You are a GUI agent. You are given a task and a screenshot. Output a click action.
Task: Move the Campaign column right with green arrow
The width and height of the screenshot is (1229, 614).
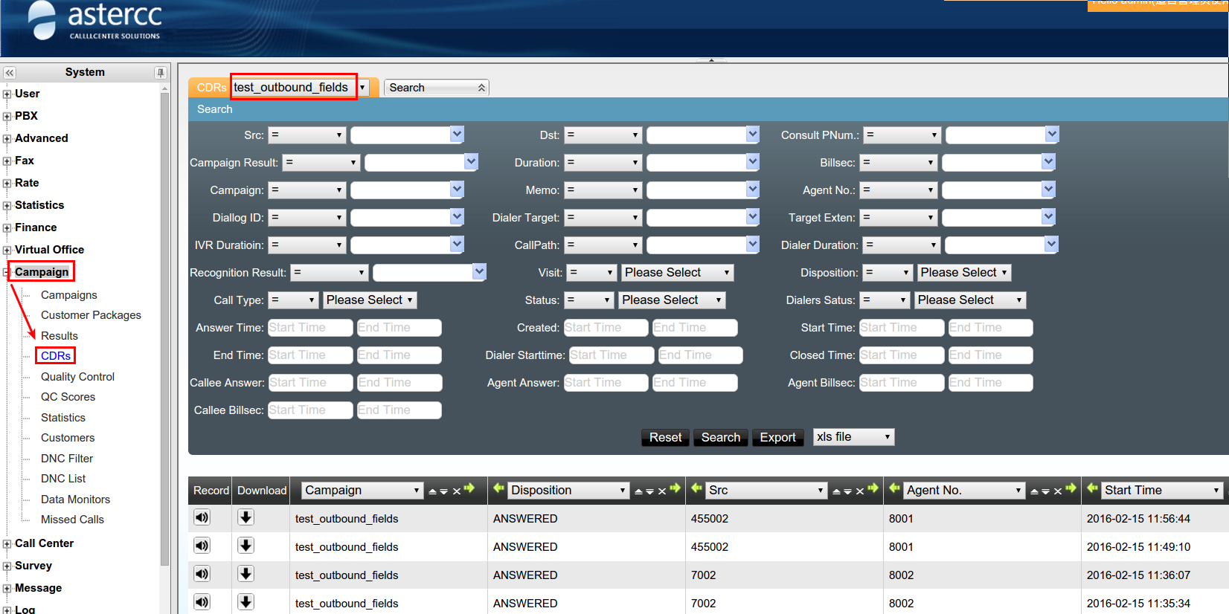click(469, 488)
